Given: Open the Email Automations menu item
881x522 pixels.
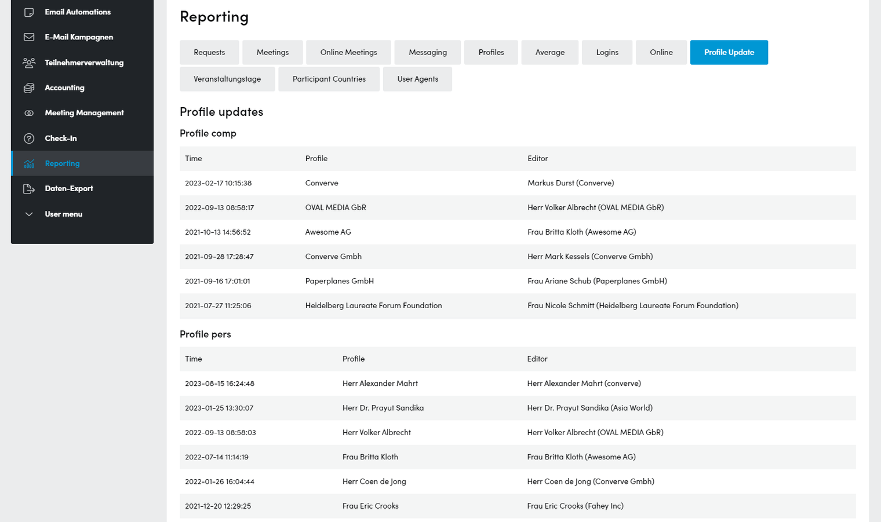Looking at the screenshot, I should point(78,12).
